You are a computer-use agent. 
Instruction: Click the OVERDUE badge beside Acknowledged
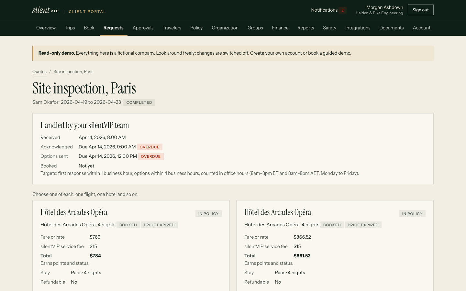[150, 147]
